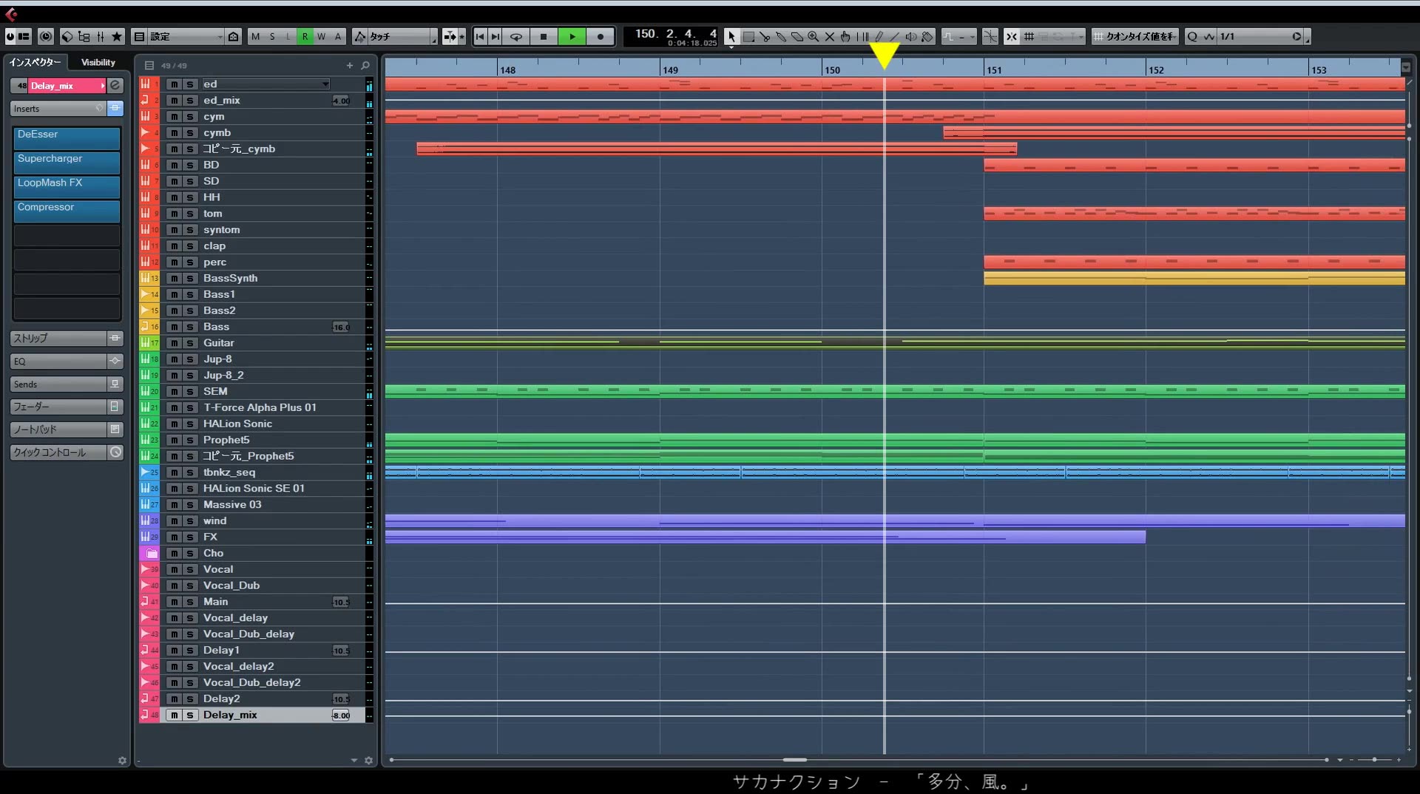This screenshot has width=1420, height=794.
Task: Solo the Vocal track
Action: click(190, 569)
